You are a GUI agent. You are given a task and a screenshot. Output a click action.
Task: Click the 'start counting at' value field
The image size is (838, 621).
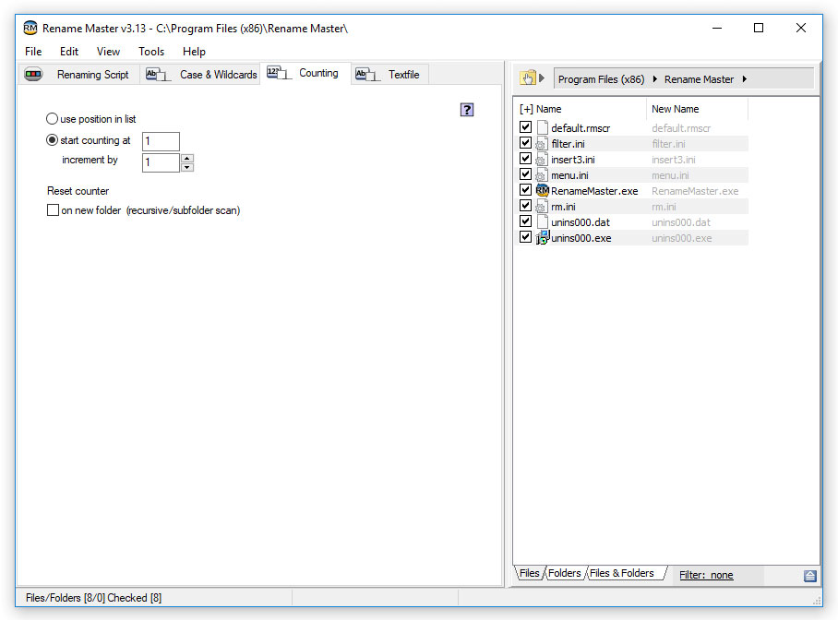point(161,141)
